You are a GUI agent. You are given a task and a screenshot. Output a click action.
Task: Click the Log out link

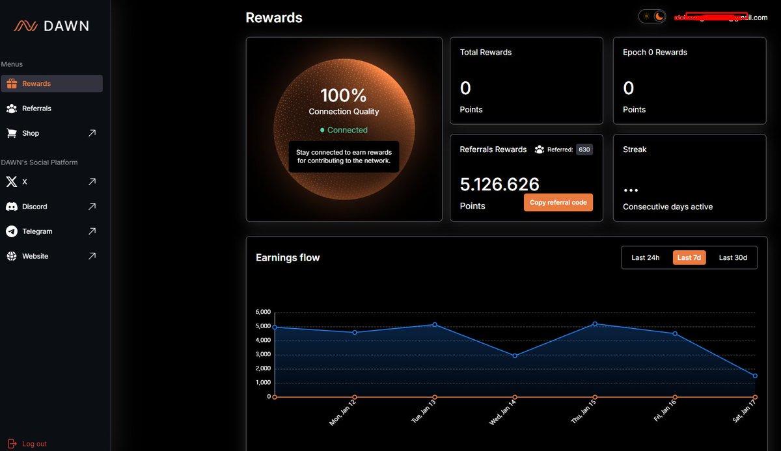34,444
